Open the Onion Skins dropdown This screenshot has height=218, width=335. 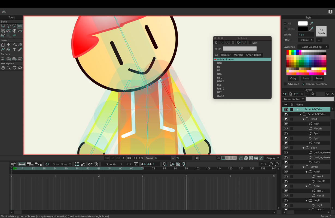[62, 164]
